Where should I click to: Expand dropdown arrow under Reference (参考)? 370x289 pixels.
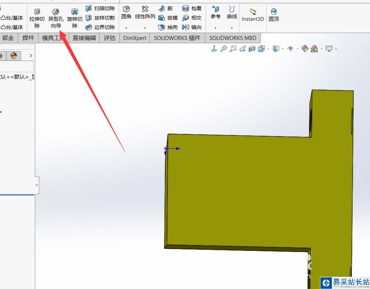[215, 28]
